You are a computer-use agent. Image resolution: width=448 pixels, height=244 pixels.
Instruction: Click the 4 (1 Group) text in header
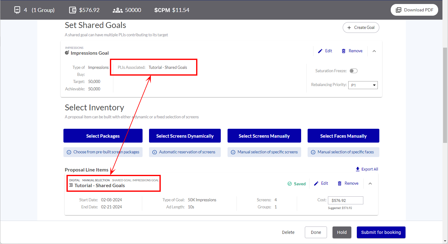tap(39, 10)
